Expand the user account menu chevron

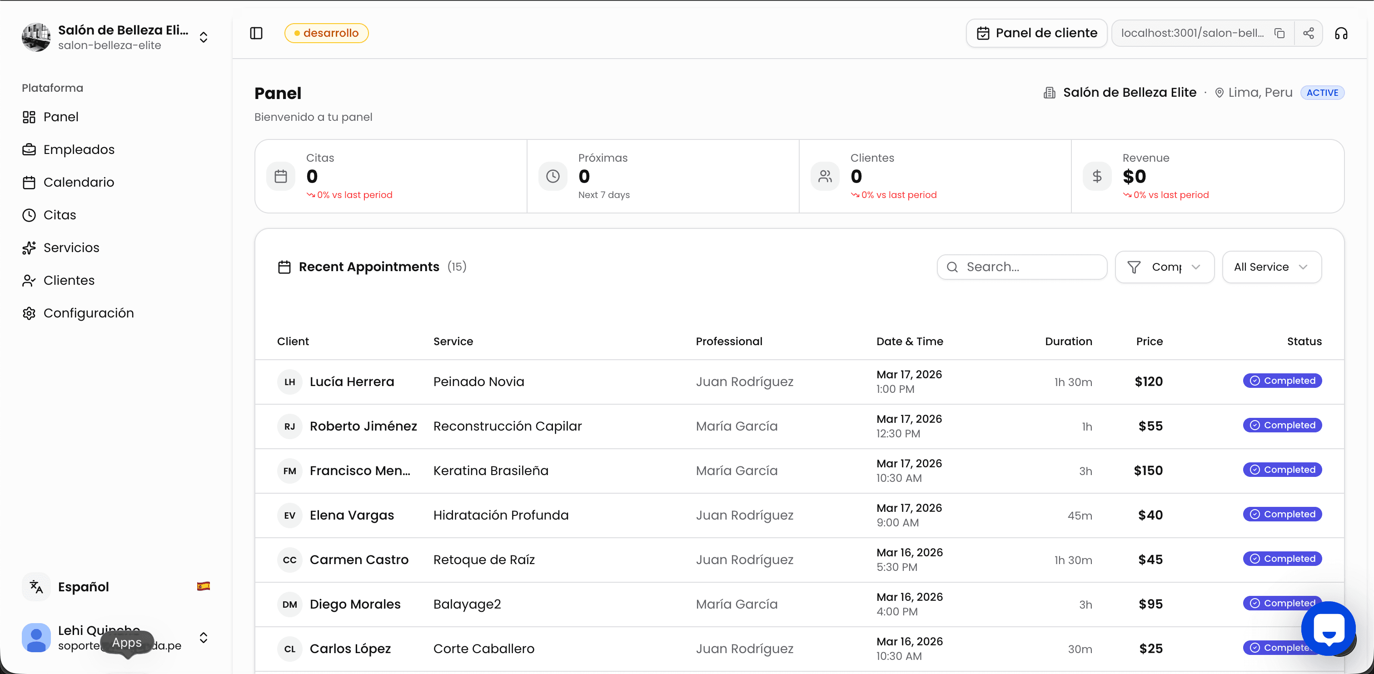(x=203, y=638)
